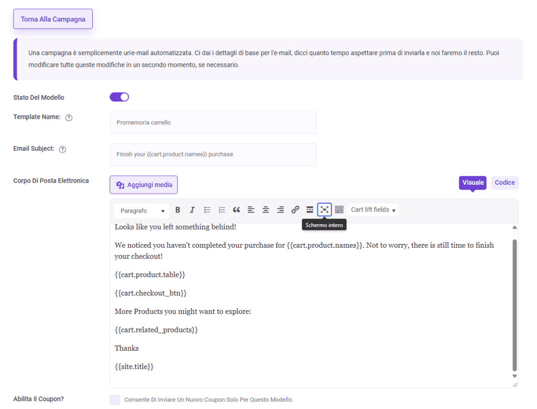Switch to the Visuale editor tab
The height and width of the screenshot is (409, 537).
(472, 183)
